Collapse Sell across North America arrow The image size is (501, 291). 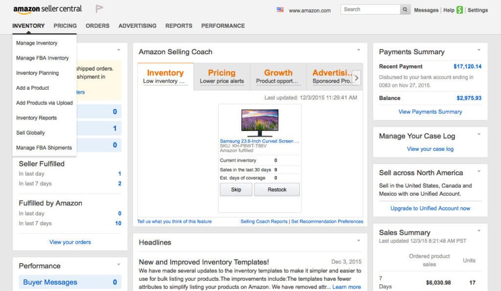(478, 171)
